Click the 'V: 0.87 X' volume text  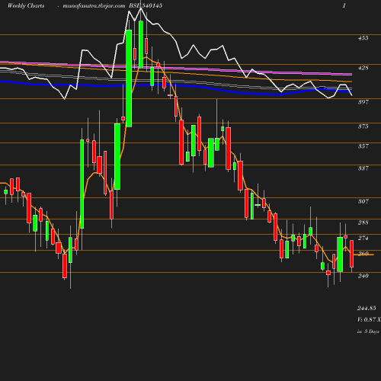369,319
